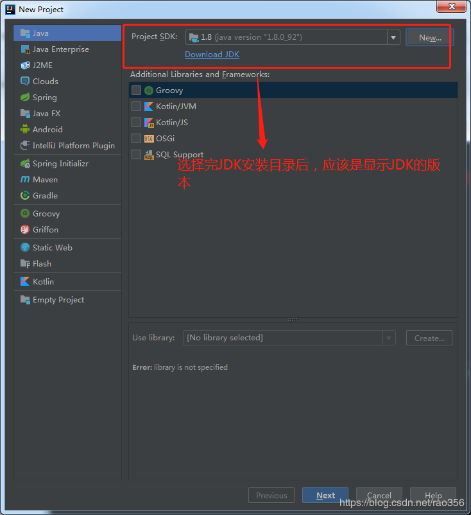Click the New... SDK button

430,37
